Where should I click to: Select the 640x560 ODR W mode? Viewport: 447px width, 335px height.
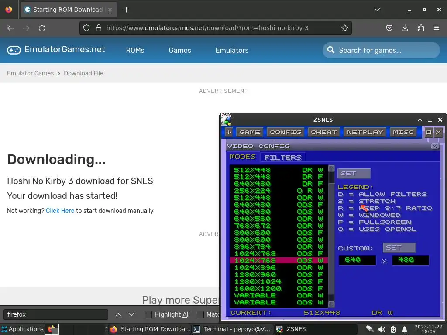coord(279,219)
